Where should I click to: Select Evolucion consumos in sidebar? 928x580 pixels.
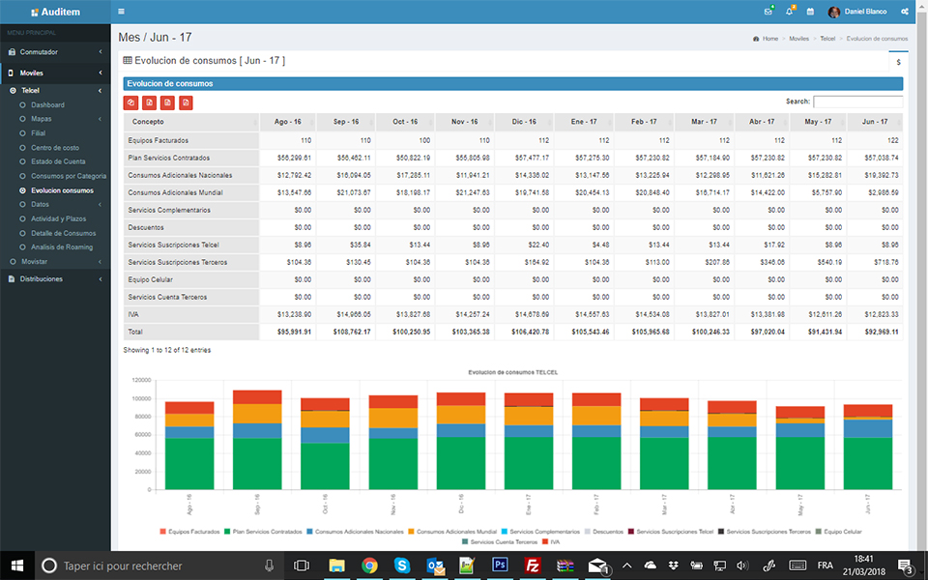(62, 190)
